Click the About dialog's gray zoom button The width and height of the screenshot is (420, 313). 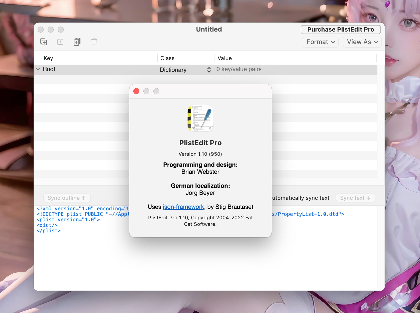[156, 91]
